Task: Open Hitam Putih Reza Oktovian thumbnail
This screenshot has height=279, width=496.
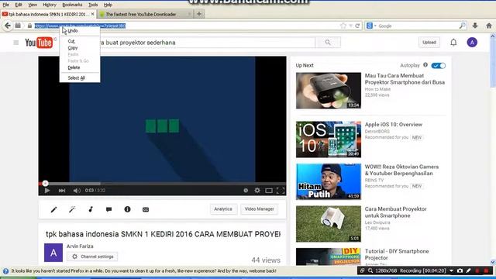Action: 329,181
